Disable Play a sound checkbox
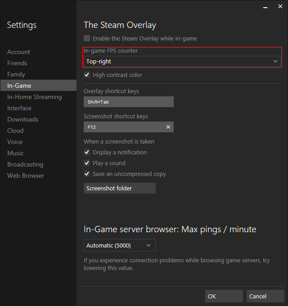 pos(87,163)
